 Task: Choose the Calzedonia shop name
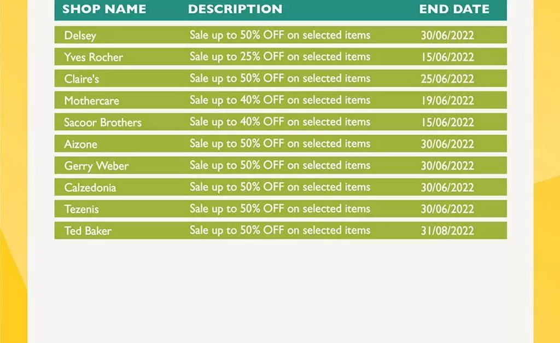pyautogui.click(x=90, y=188)
